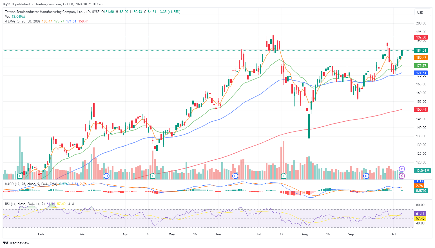The image size is (435, 248).
Task: Click the tkj1101 published on TradingView.com caption
Action: pyautogui.click(x=53, y=4)
